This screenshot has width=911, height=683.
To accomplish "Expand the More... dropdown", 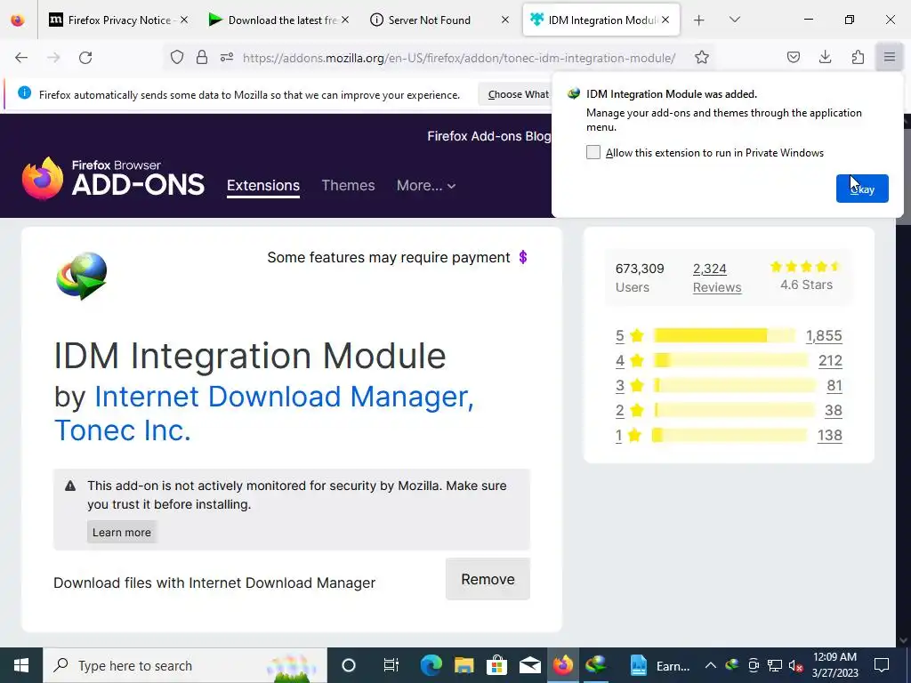I will click(x=426, y=185).
